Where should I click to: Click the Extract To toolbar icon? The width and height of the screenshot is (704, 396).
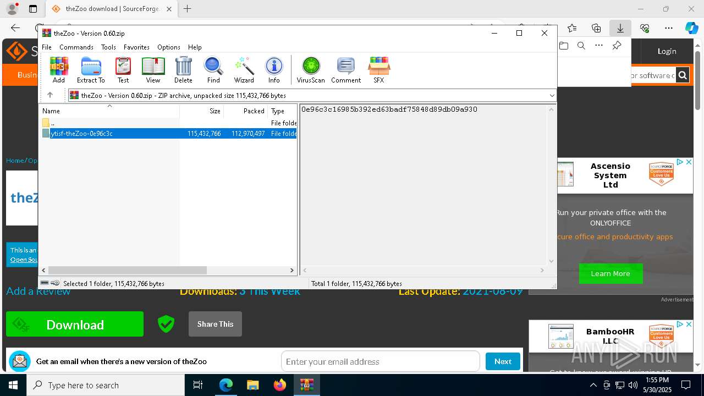(x=91, y=70)
